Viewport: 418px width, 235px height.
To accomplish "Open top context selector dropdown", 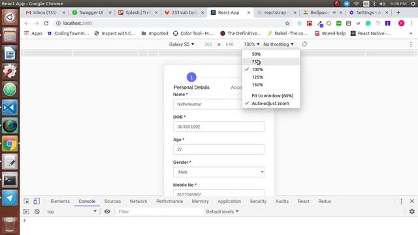I will point(72,211).
